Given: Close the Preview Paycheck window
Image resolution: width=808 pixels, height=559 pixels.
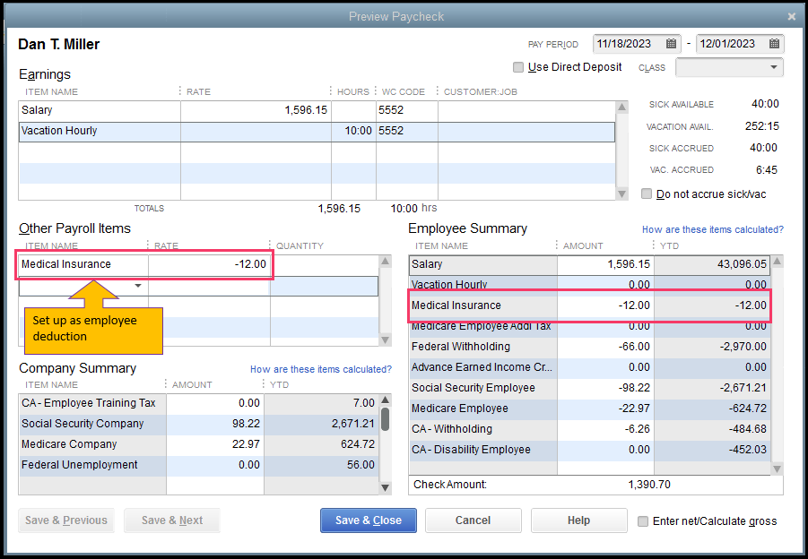Looking at the screenshot, I should (792, 16).
